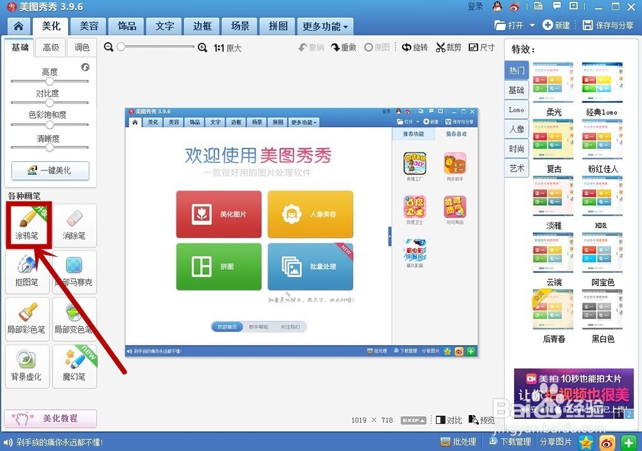Toggle the 原图 original image option

[377, 48]
